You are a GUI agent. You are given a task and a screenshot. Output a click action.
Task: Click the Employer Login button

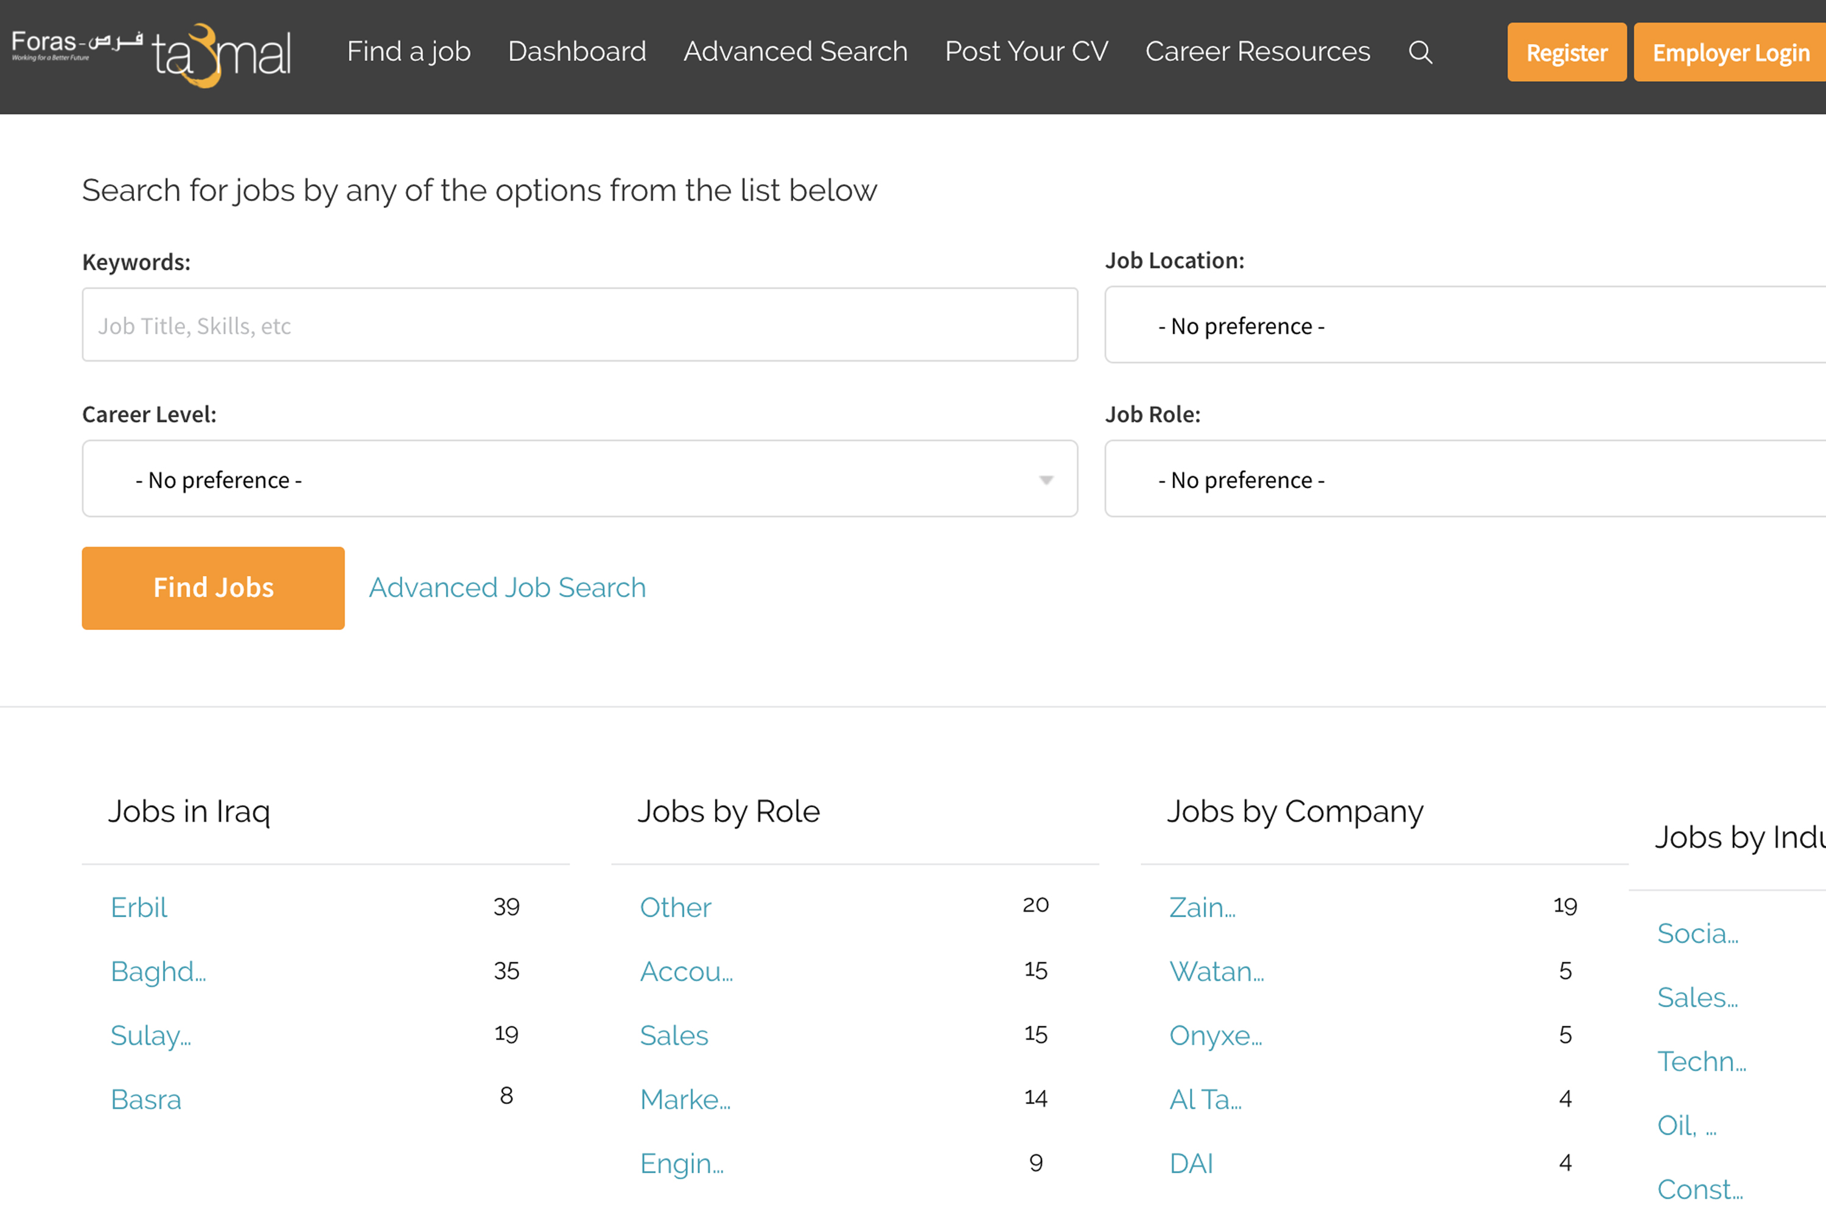coord(1730,52)
